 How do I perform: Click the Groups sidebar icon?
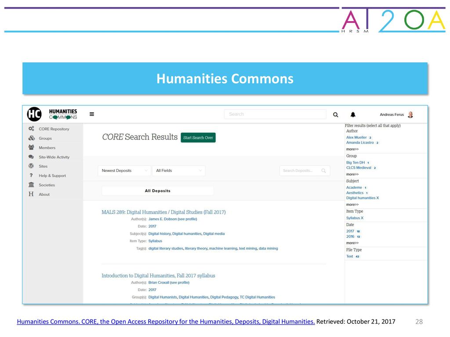pyautogui.click(x=31, y=138)
